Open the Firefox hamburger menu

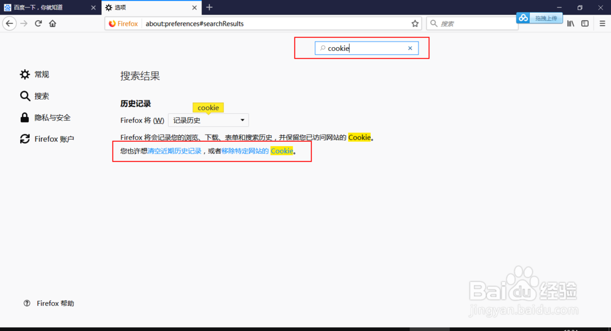(x=602, y=23)
